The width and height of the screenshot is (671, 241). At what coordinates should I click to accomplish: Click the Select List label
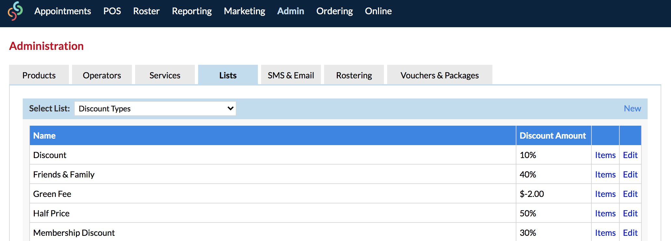[49, 109]
